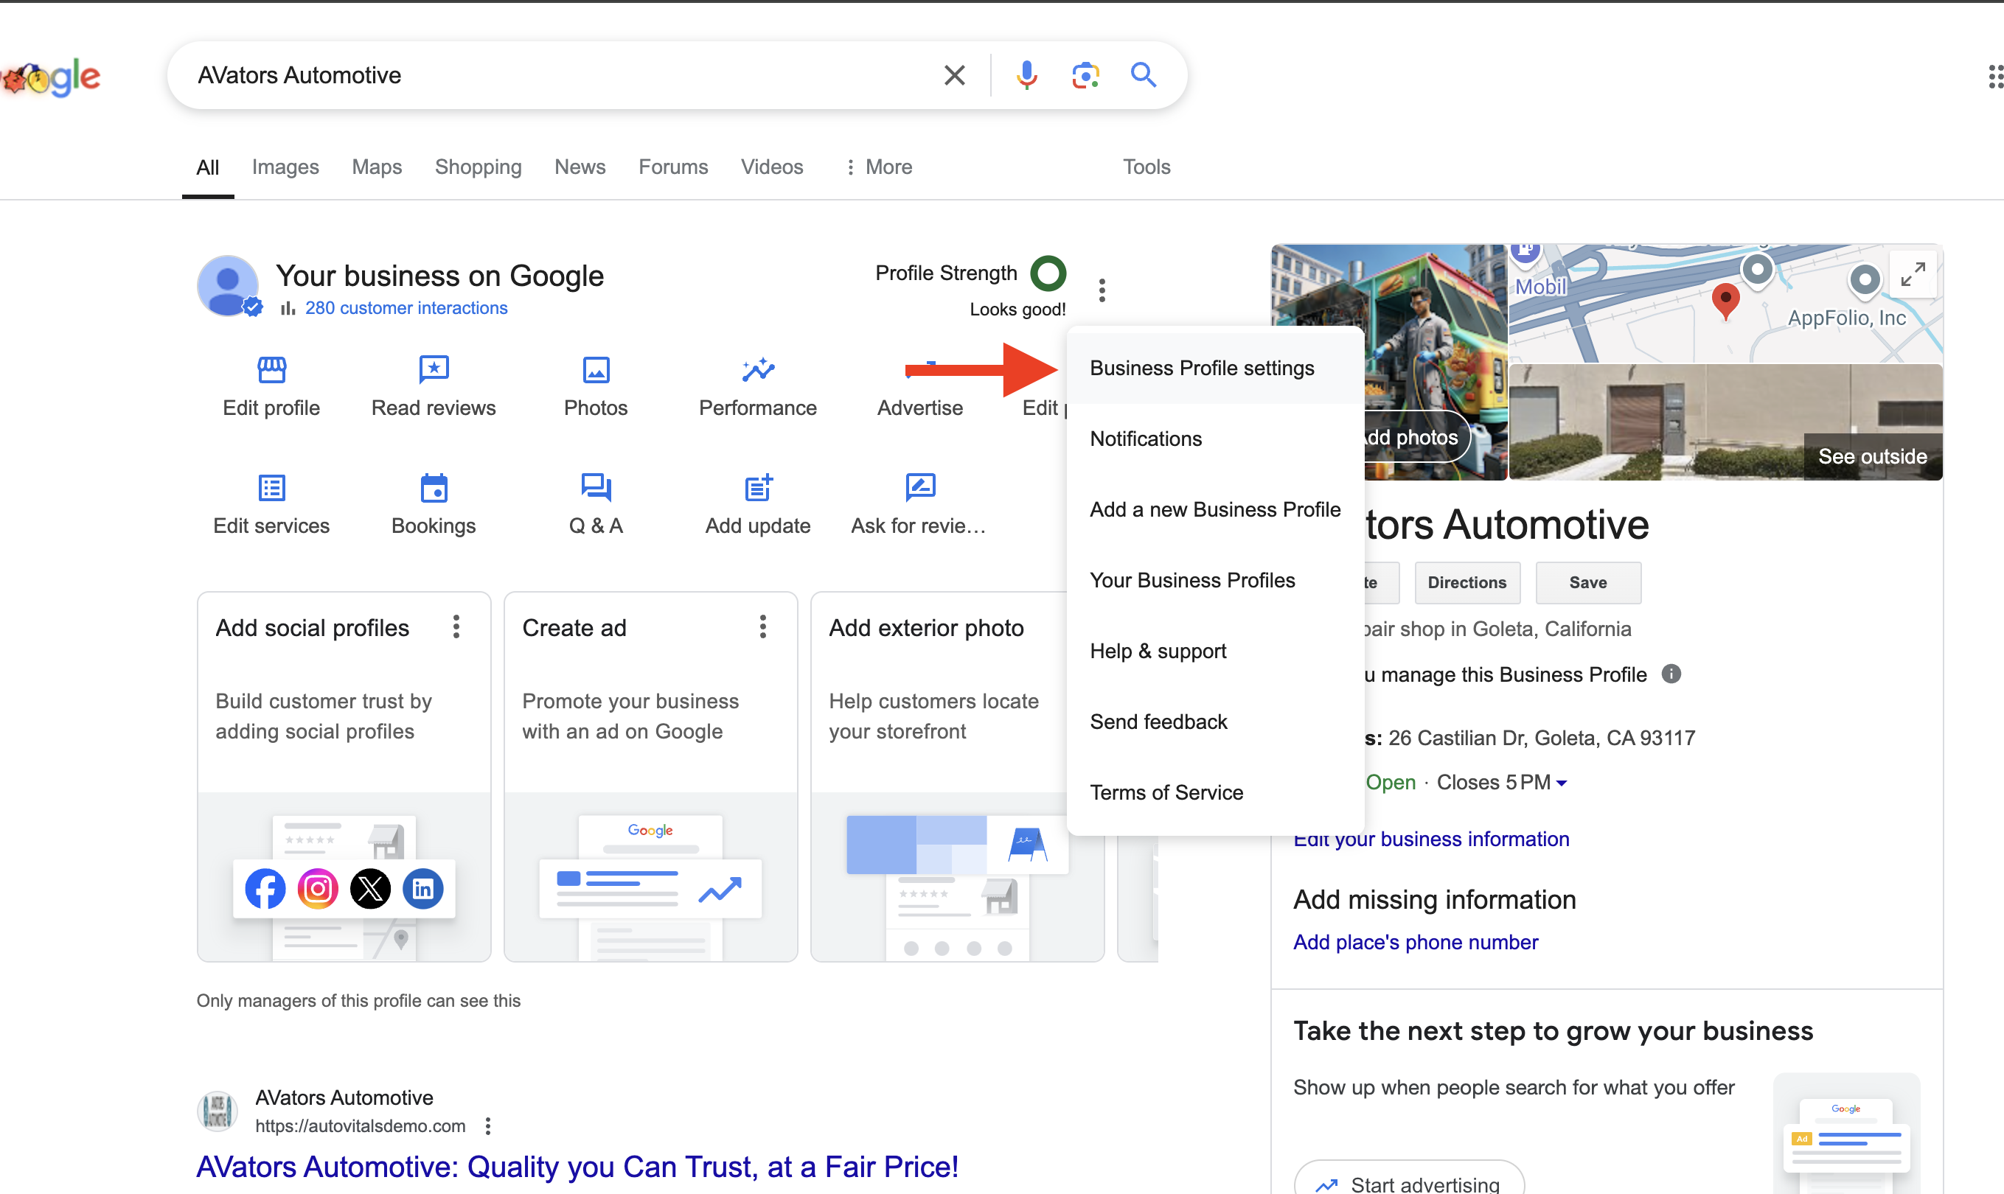Click the Directions button
2004x1194 pixels.
click(1467, 582)
